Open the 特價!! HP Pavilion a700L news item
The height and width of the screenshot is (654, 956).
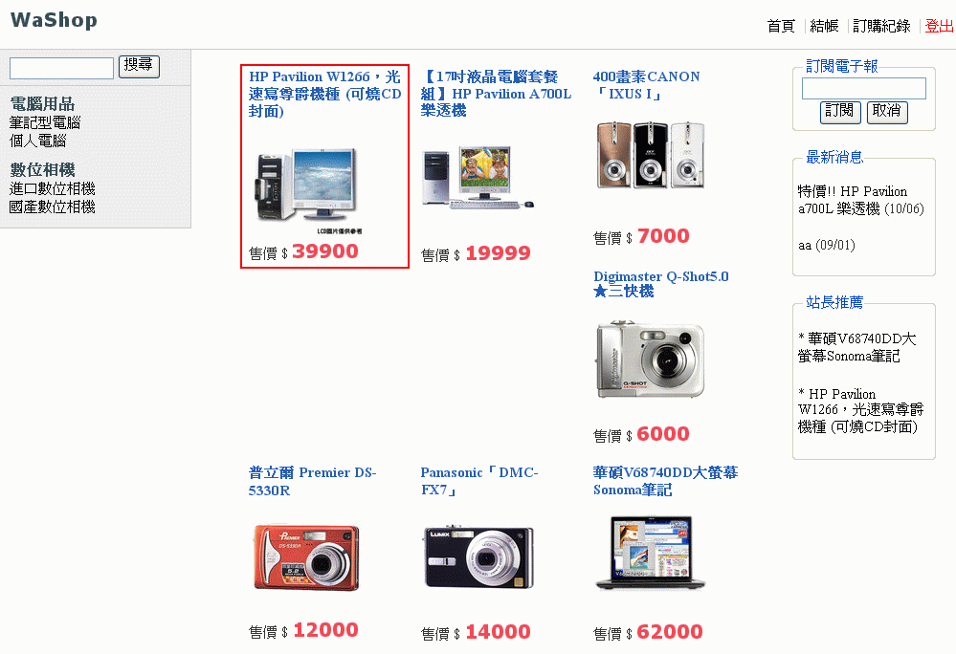click(x=861, y=201)
